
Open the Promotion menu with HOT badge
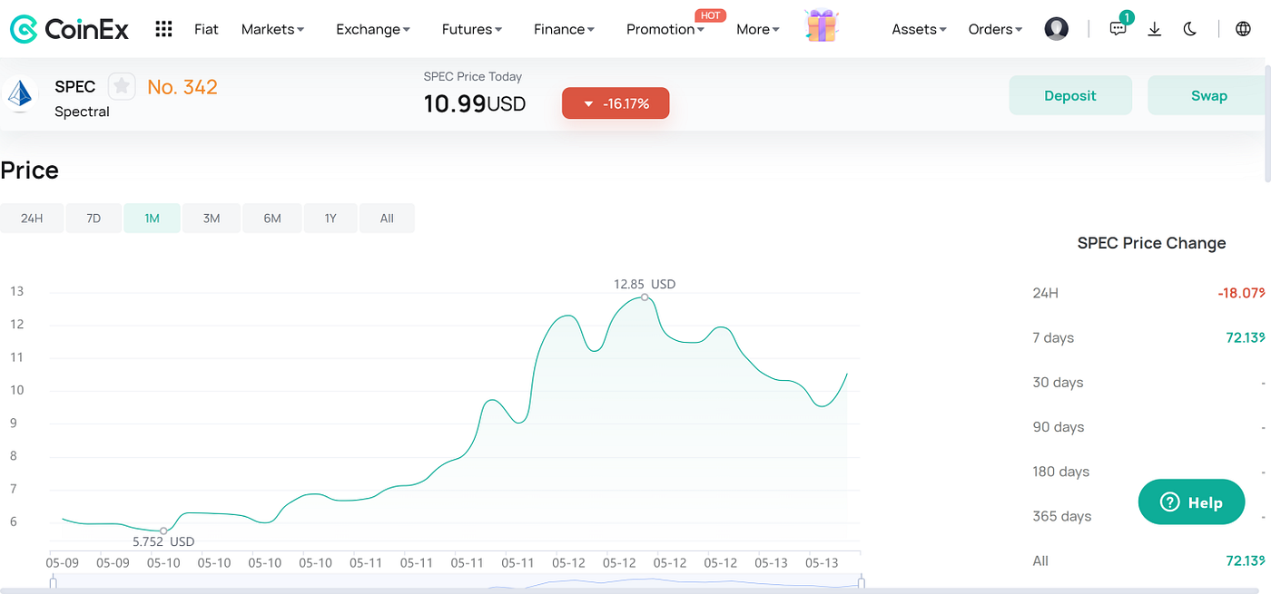click(664, 28)
